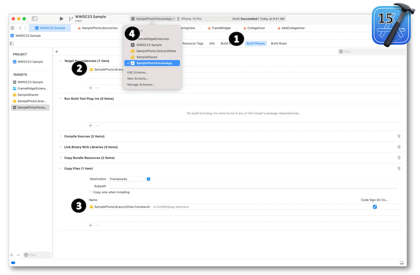Open the AddCollageView editor tab
Screen dimensions: 420x275
coord(291,28)
